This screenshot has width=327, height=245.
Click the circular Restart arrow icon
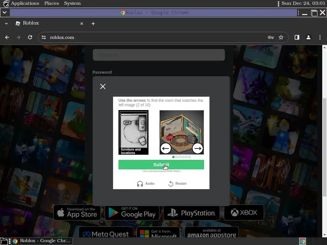[171, 183]
